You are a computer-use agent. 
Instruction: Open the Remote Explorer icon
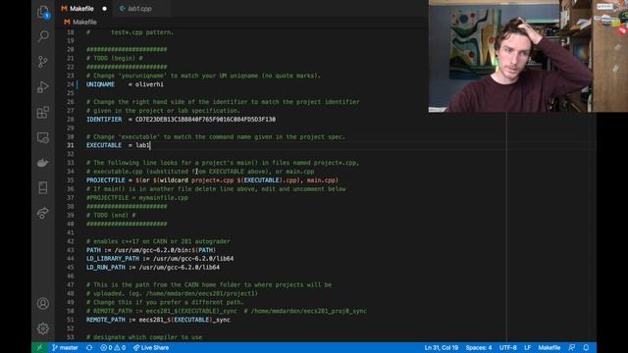43,137
